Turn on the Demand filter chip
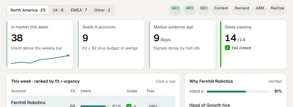 coord(242,10)
